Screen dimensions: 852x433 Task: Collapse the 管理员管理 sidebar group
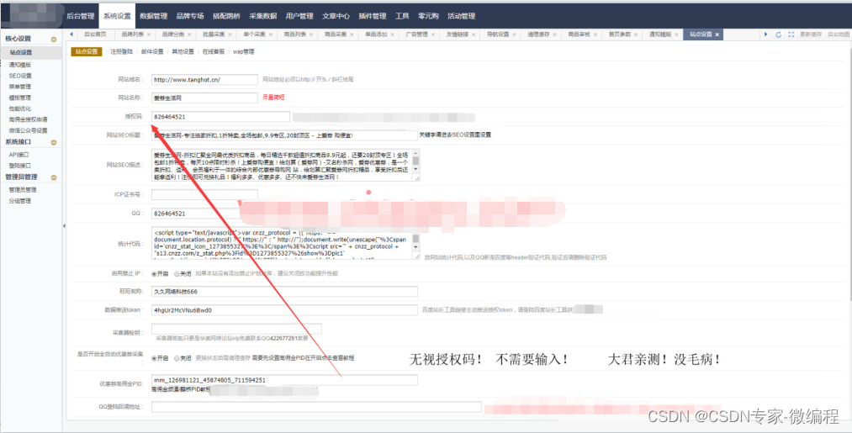(x=54, y=177)
